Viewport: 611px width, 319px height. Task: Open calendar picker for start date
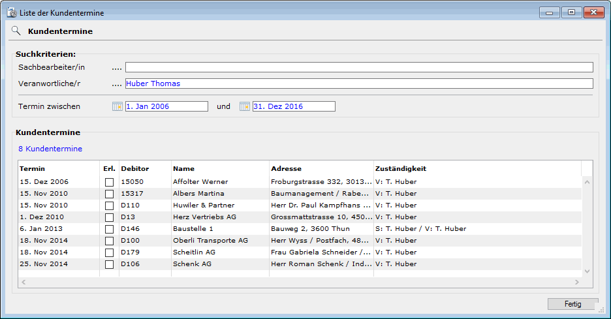coord(117,106)
